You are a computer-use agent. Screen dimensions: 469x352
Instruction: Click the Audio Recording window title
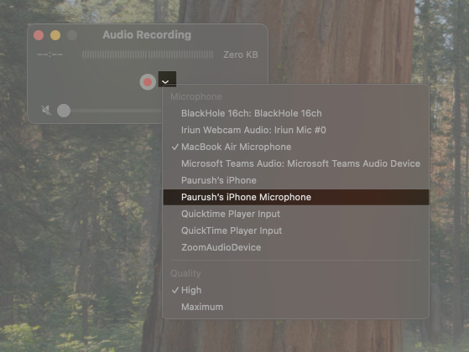[147, 34]
